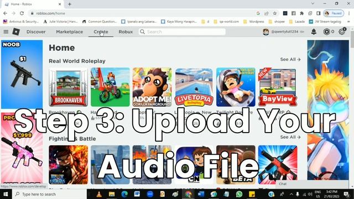See All Fighting & Battle games
354x199 pixels.
[x=290, y=137]
